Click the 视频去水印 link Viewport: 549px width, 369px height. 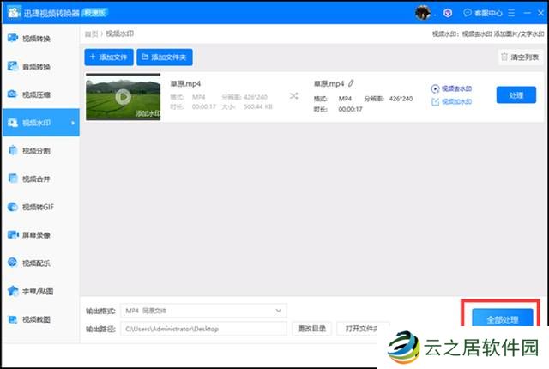pos(456,88)
